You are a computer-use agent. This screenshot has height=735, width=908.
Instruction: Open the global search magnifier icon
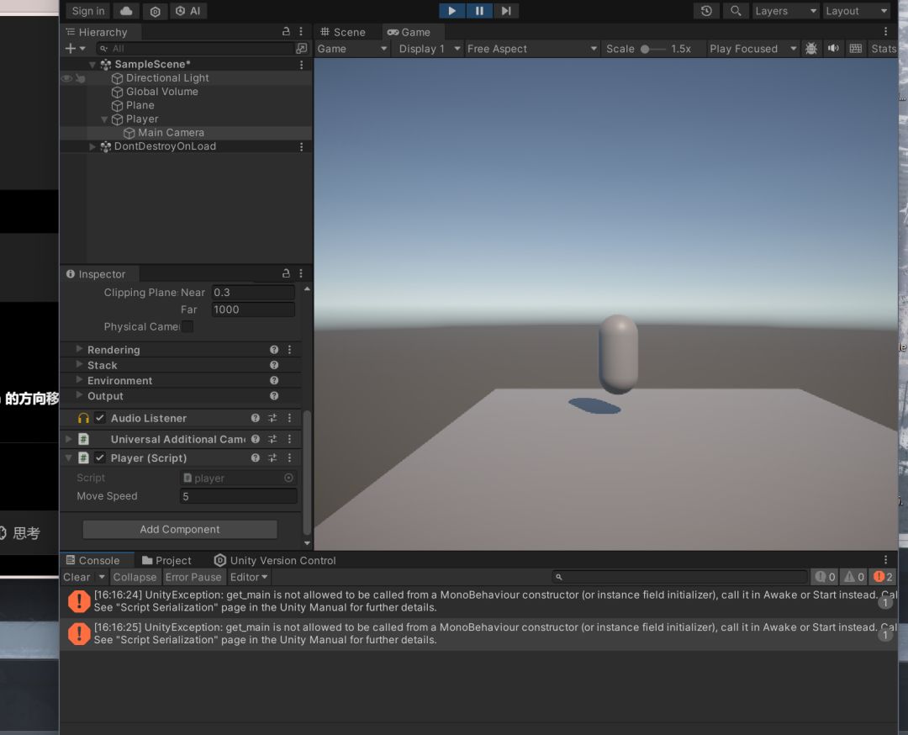pos(736,11)
